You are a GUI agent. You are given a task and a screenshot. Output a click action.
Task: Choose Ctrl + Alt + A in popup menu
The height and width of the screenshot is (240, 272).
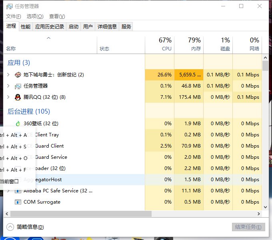click(18, 135)
